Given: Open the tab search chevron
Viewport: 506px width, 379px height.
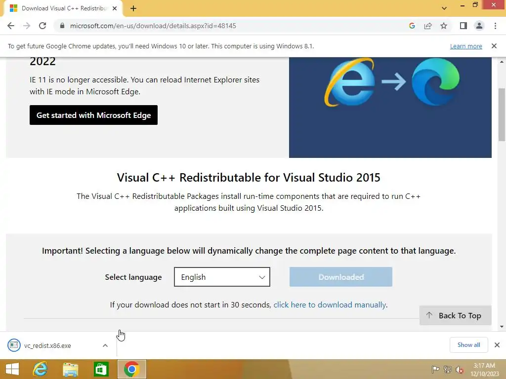Looking at the screenshot, I should [x=444, y=8].
